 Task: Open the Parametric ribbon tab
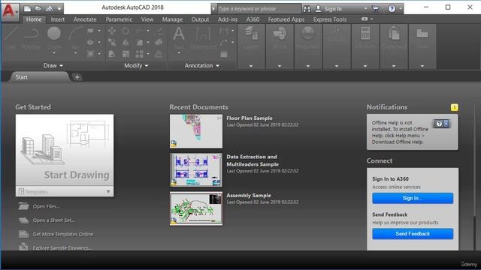119,19
